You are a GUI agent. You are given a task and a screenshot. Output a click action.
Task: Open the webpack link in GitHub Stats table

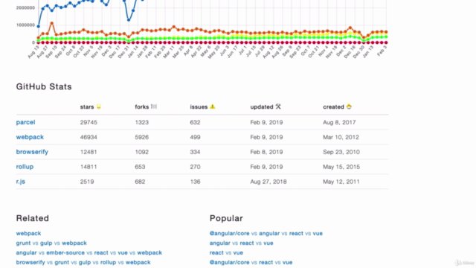point(30,137)
